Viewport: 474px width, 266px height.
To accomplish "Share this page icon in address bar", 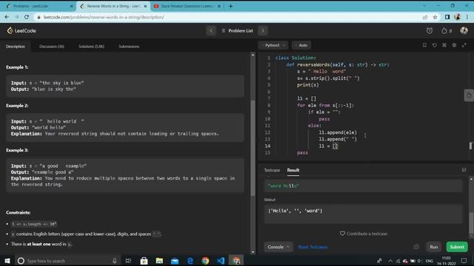I will 425,17.
